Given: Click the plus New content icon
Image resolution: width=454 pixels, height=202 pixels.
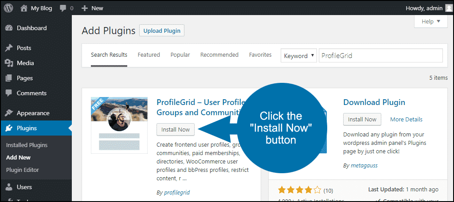Looking at the screenshot, I should tap(85, 8).
